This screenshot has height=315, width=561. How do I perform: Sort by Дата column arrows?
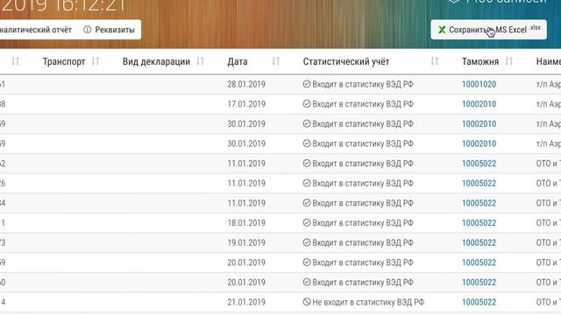pos(275,61)
